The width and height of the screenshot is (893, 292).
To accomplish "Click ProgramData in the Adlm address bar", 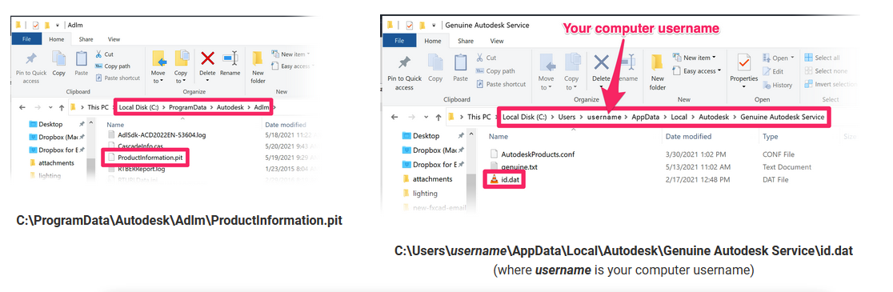I will [x=189, y=107].
